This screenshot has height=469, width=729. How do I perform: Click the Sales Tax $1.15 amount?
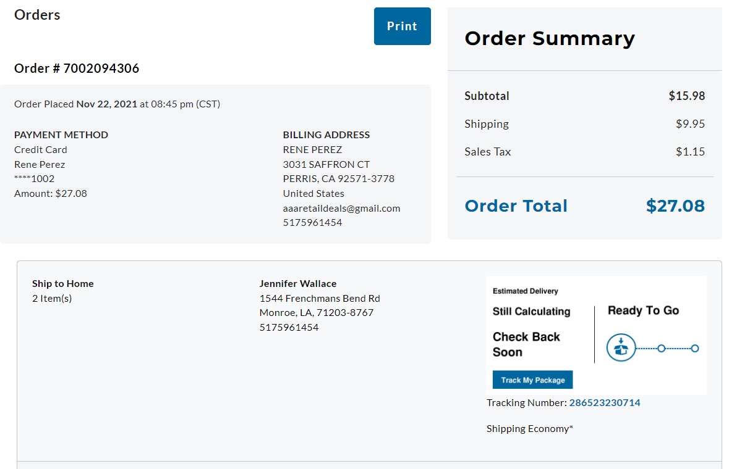(x=690, y=152)
